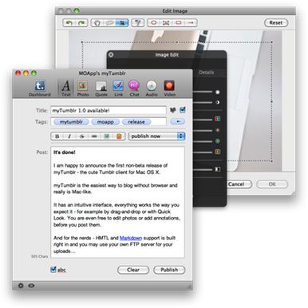The width and height of the screenshot is (308, 308).
Task: Open the Markdown link in post text
Action: pyautogui.click(x=131, y=238)
